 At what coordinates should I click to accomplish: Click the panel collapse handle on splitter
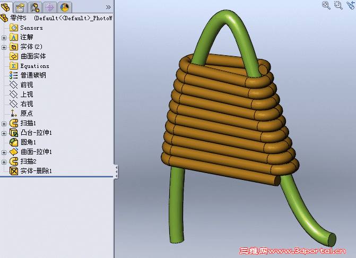click(116, 171)
